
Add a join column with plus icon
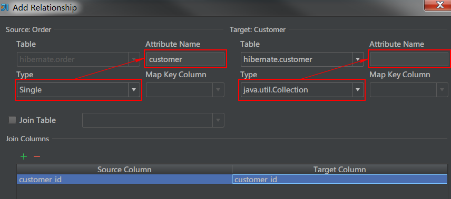[x=24, y=156]
